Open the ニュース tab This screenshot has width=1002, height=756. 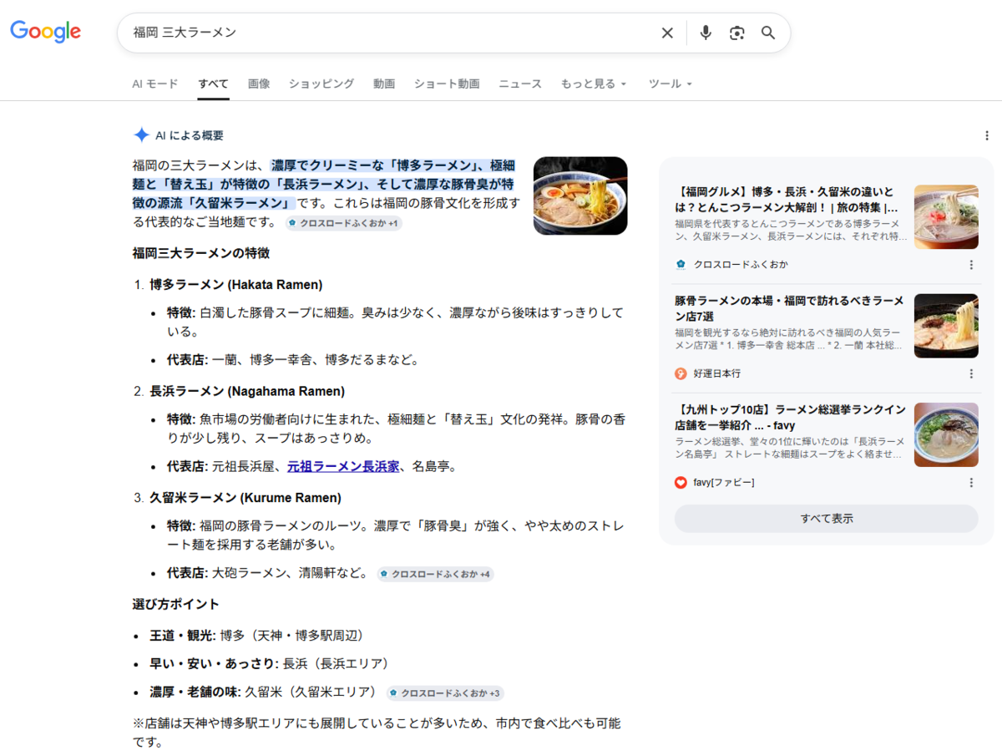(x=520, y=84)
